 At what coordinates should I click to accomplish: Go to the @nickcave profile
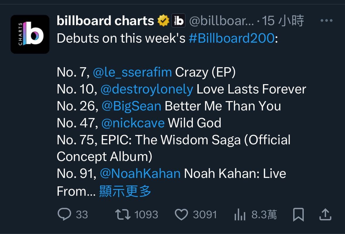133,123
